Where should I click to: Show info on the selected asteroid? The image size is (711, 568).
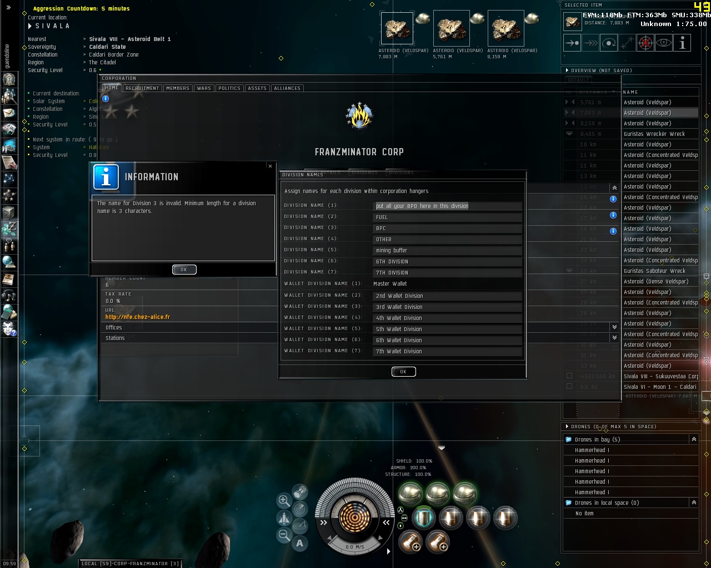tap(682, 43)
